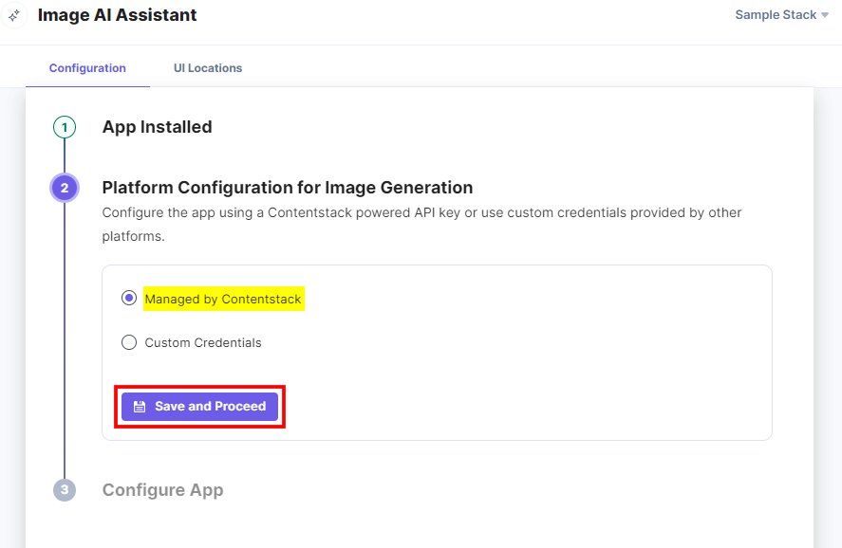Open the Sample Stack dropdown
Screen dimensions: 842x548
coord(782,15)
